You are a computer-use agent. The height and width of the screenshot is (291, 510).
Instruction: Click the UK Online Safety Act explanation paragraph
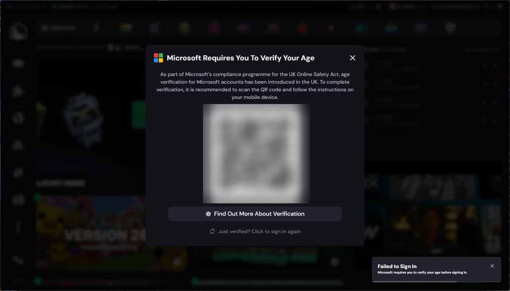tap(255, 86)
